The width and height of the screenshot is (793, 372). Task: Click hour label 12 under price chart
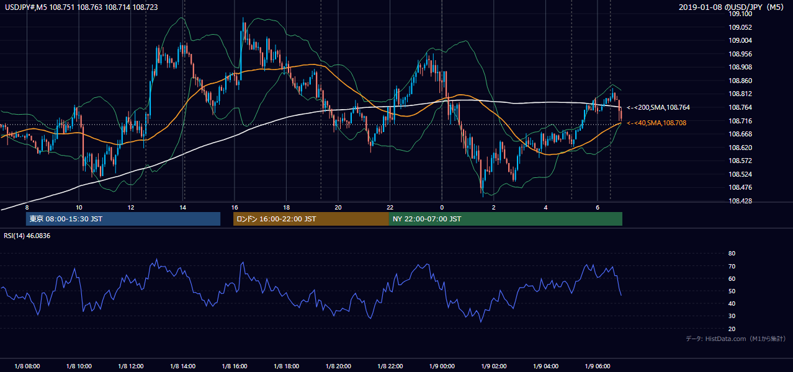(131, 207)
